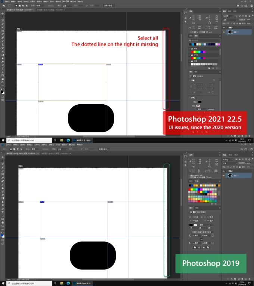Tick the bottom-left corner radius checkbox in lower Properties

click(190, 243)
